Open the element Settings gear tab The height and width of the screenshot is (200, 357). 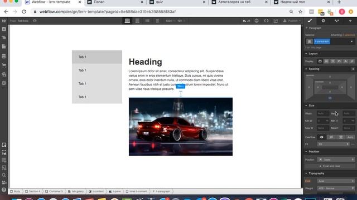[x=324, y=21]
